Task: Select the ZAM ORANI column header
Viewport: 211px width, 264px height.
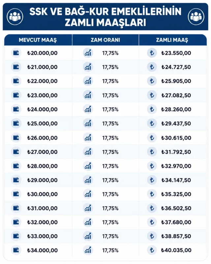Action: pyautogui.click(x=105, y=40)
